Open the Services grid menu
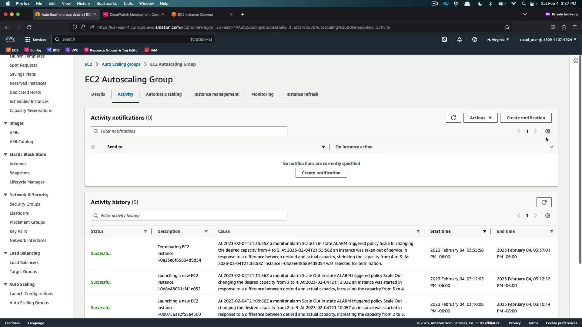Viewport: 582px width, 327px height. coord(35,39)
